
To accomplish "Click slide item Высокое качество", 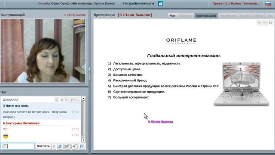I will coord(128,74).
